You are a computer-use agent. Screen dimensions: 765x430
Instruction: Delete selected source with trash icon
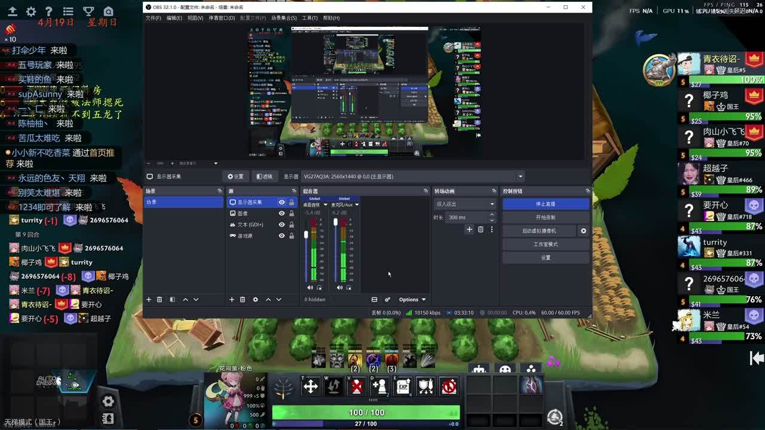click(x=243, y=299)
